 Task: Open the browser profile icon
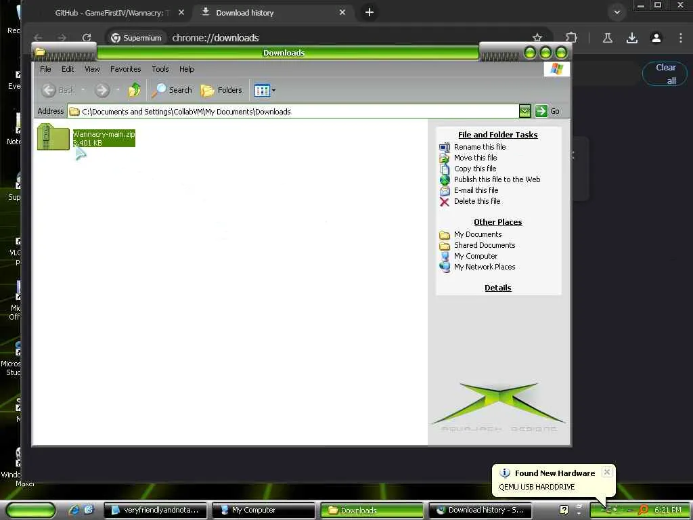[656, 38]
